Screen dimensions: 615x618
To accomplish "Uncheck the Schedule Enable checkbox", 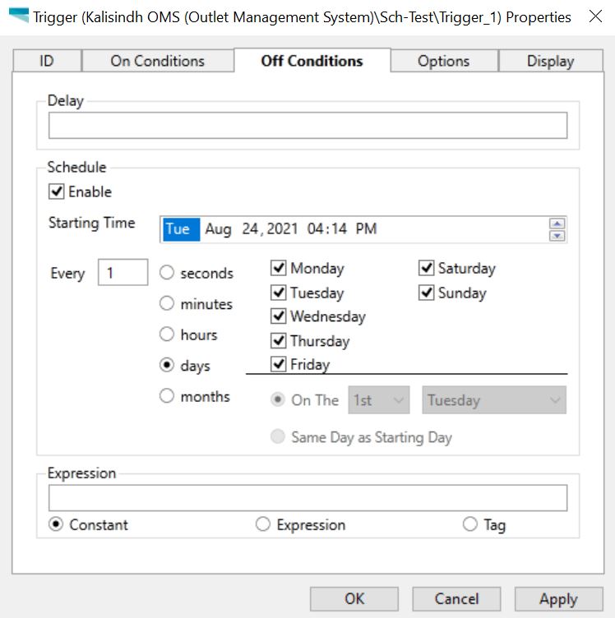I will tap(57, 191).
